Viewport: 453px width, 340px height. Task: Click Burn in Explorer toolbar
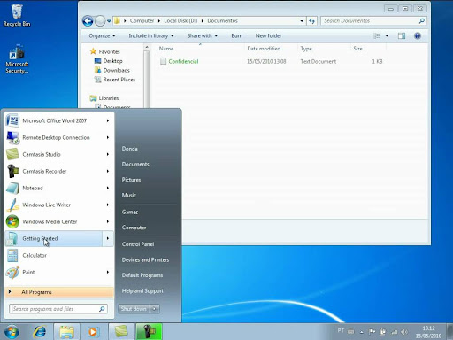(x=237, y=36)
